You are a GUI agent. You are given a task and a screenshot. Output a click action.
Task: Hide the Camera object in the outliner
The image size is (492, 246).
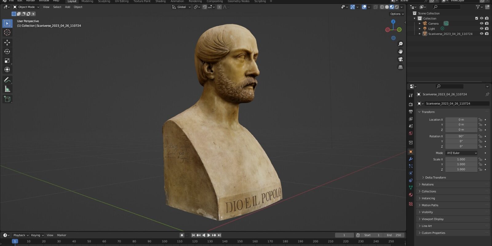(482, 23)
